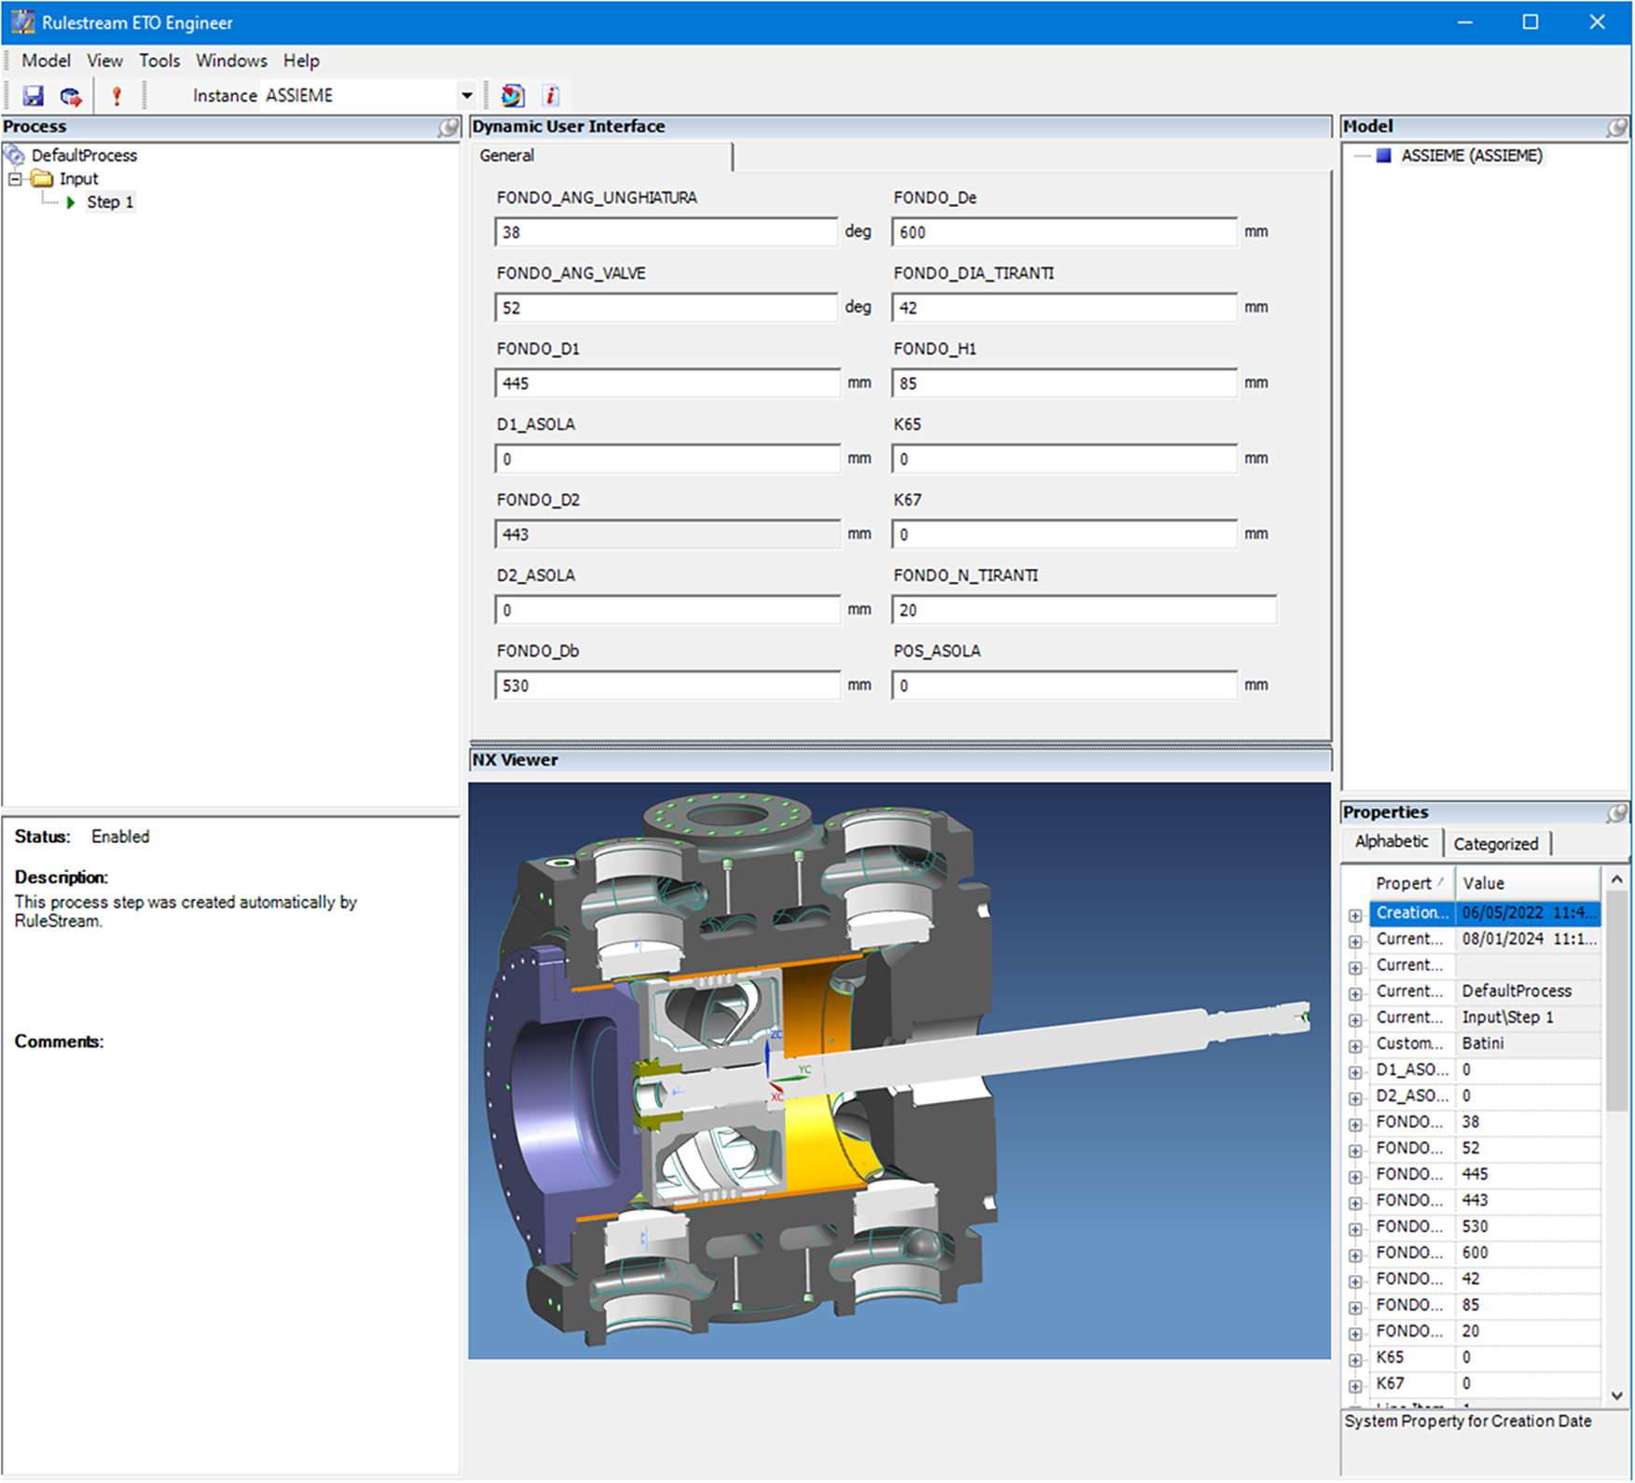The width and height of the screenshot is (1635, 1483).
Task: Click the FONDO_D2 field showing 443
Action: pyautogui.click(x=667, y=534)
